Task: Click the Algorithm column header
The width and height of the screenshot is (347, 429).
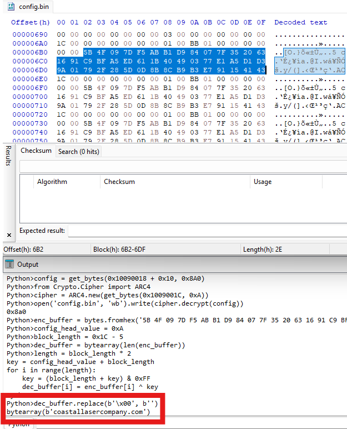Action: [52, 182]
